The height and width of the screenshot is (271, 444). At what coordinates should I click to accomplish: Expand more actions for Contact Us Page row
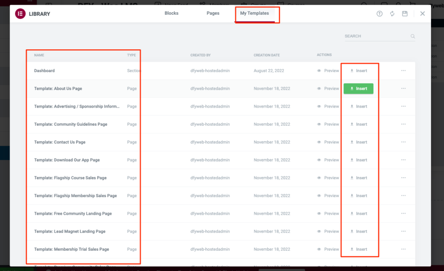pyautogui.click(x=403, y=142)
